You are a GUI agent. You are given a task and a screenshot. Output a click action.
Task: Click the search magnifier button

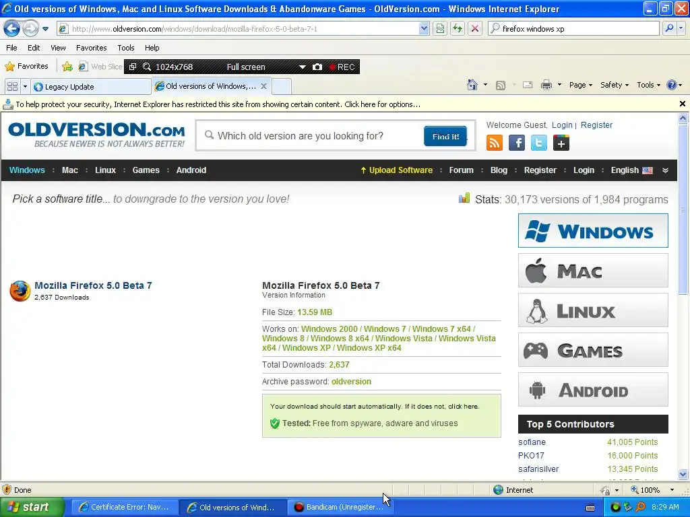[669, 29]
